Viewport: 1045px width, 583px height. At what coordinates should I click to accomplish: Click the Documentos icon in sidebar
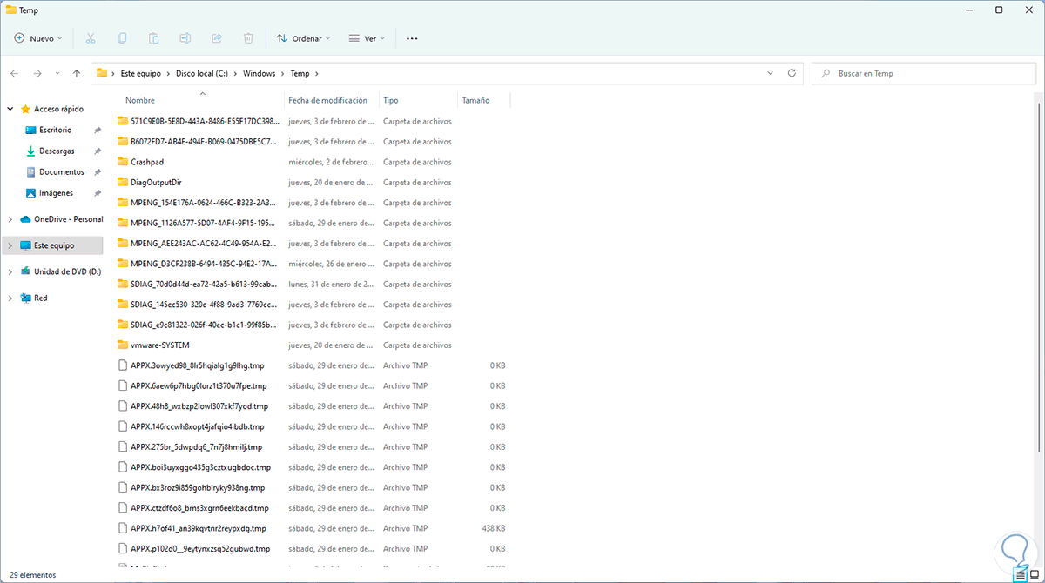point(30,172)
